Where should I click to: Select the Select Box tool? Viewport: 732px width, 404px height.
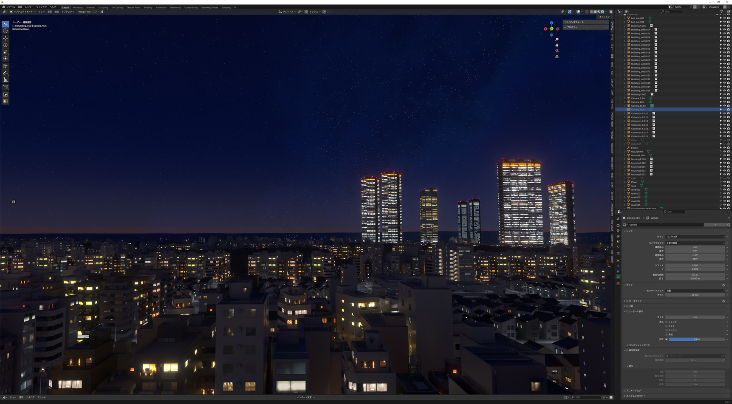pyautogui.click(x=6, y=24)
